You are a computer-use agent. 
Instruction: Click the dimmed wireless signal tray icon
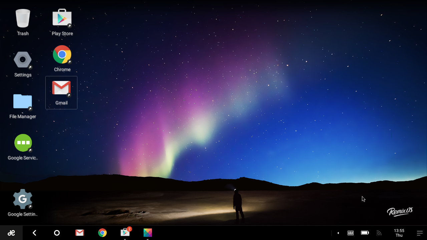point(379,233)
